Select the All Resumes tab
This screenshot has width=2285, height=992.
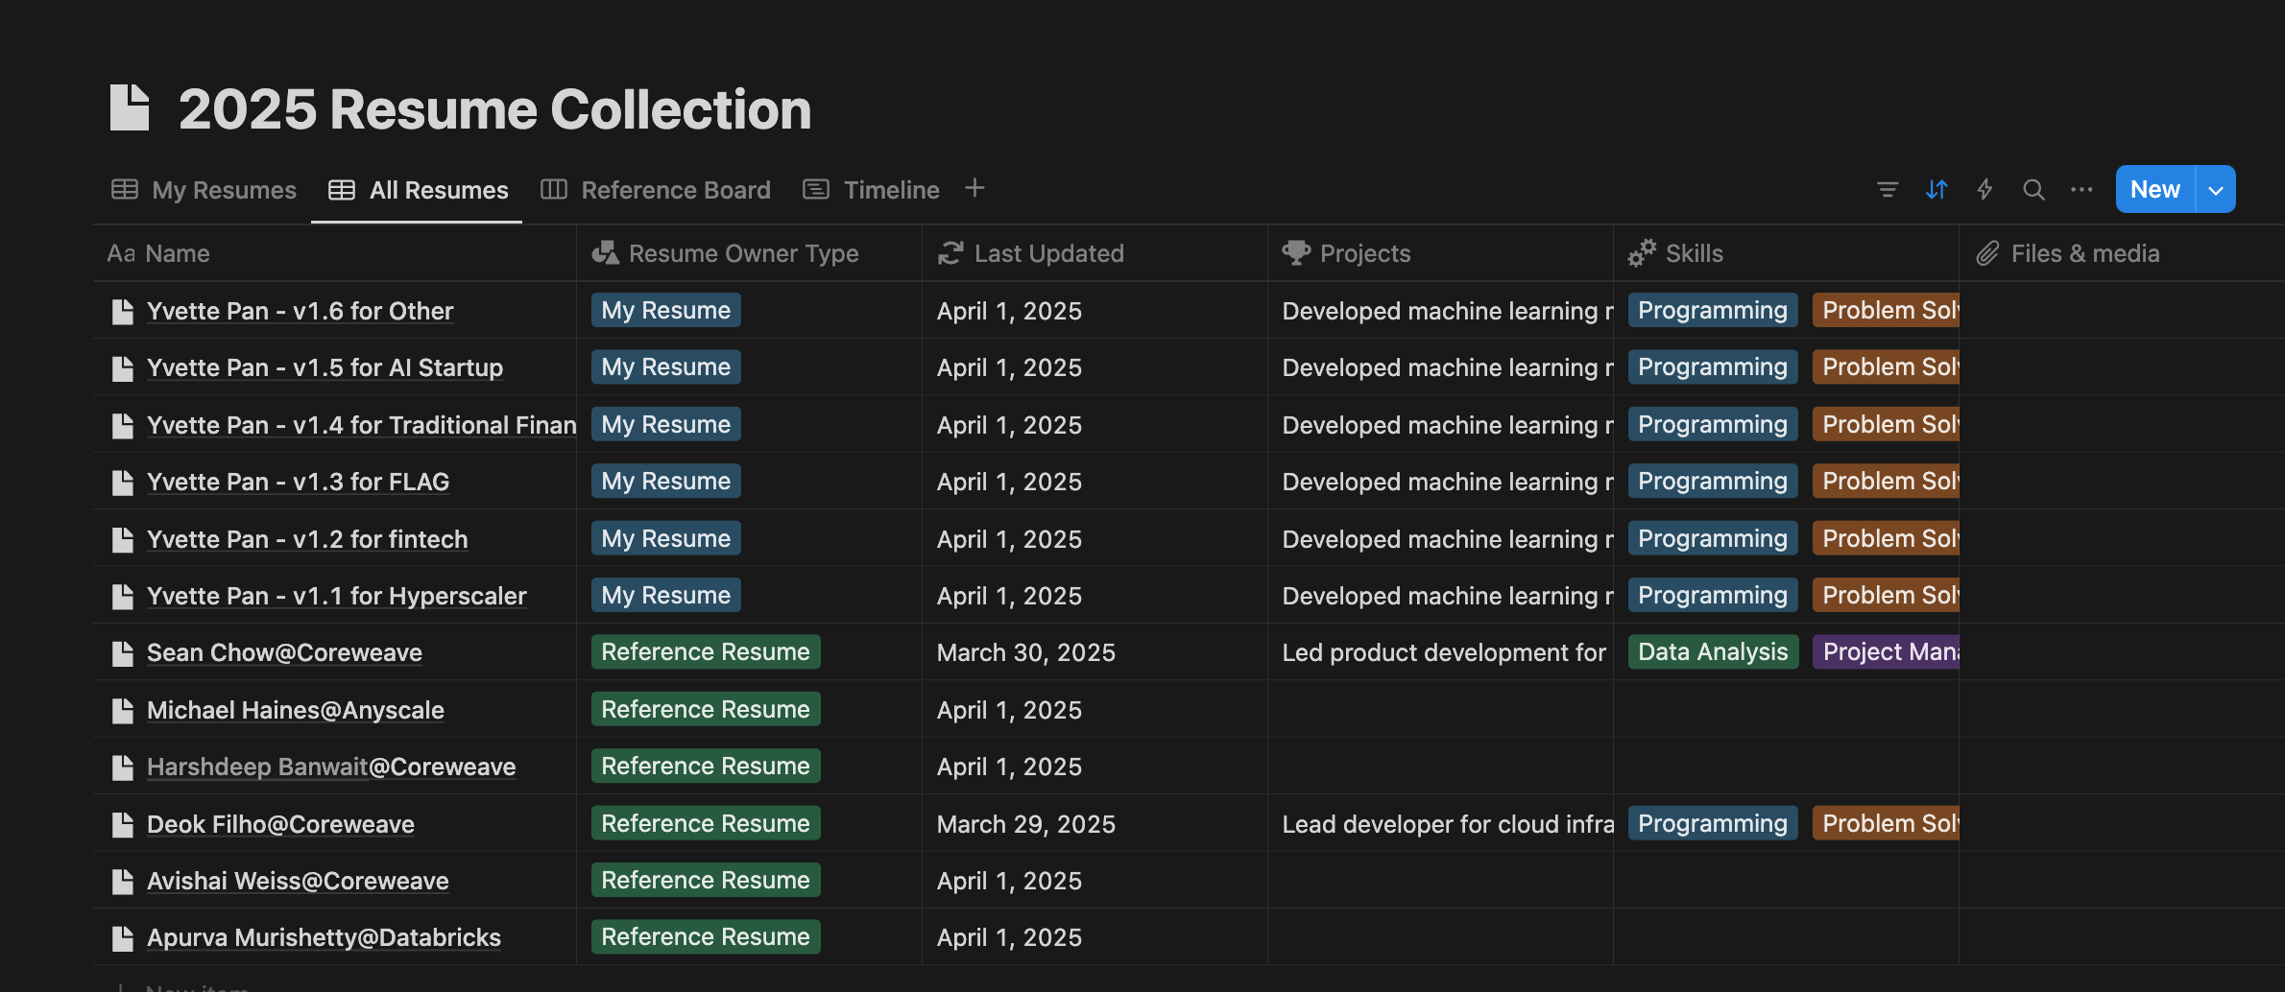[x=418, y=190]
